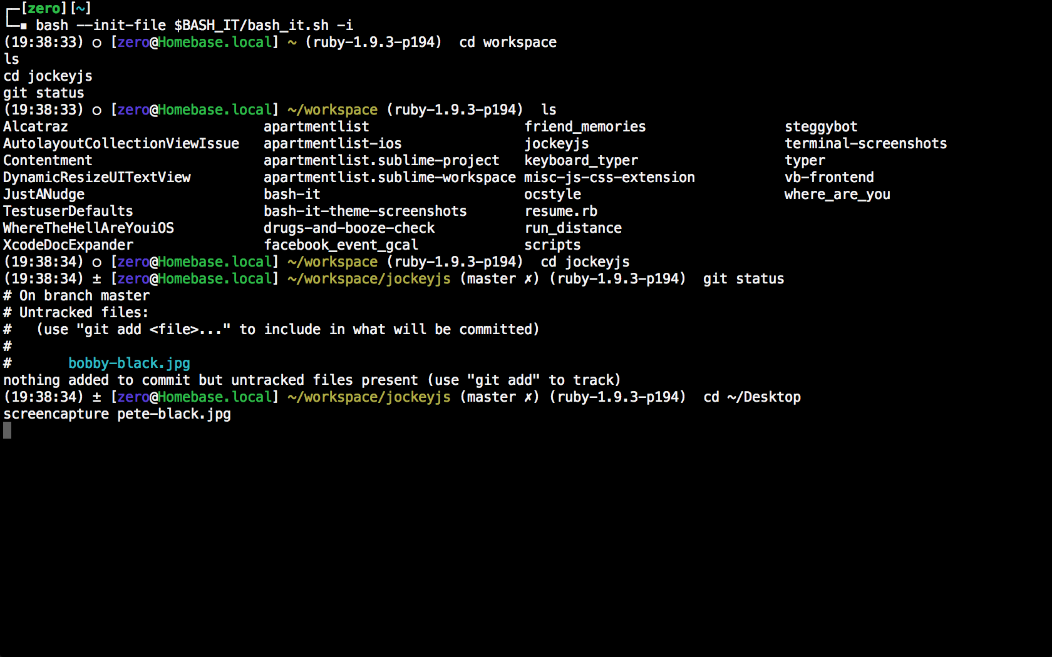Click the blinking cursor block at bottom
The width and height of the screenshot is (1052, 657).
(8, 430)
